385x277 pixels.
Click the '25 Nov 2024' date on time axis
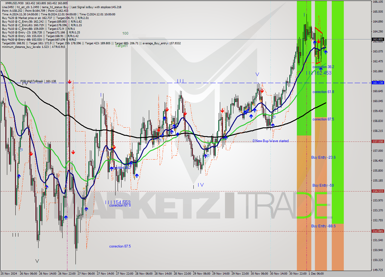9,274
